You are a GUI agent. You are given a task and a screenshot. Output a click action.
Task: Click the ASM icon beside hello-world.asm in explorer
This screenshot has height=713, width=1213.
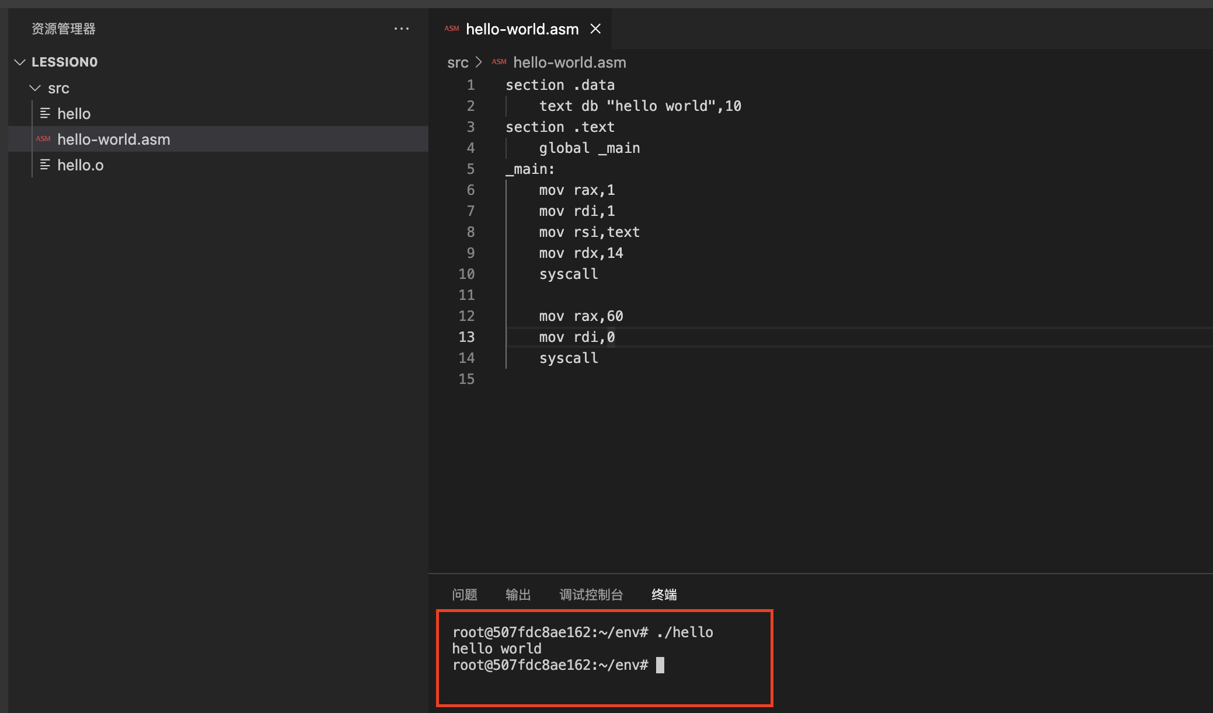coord(43,139)
